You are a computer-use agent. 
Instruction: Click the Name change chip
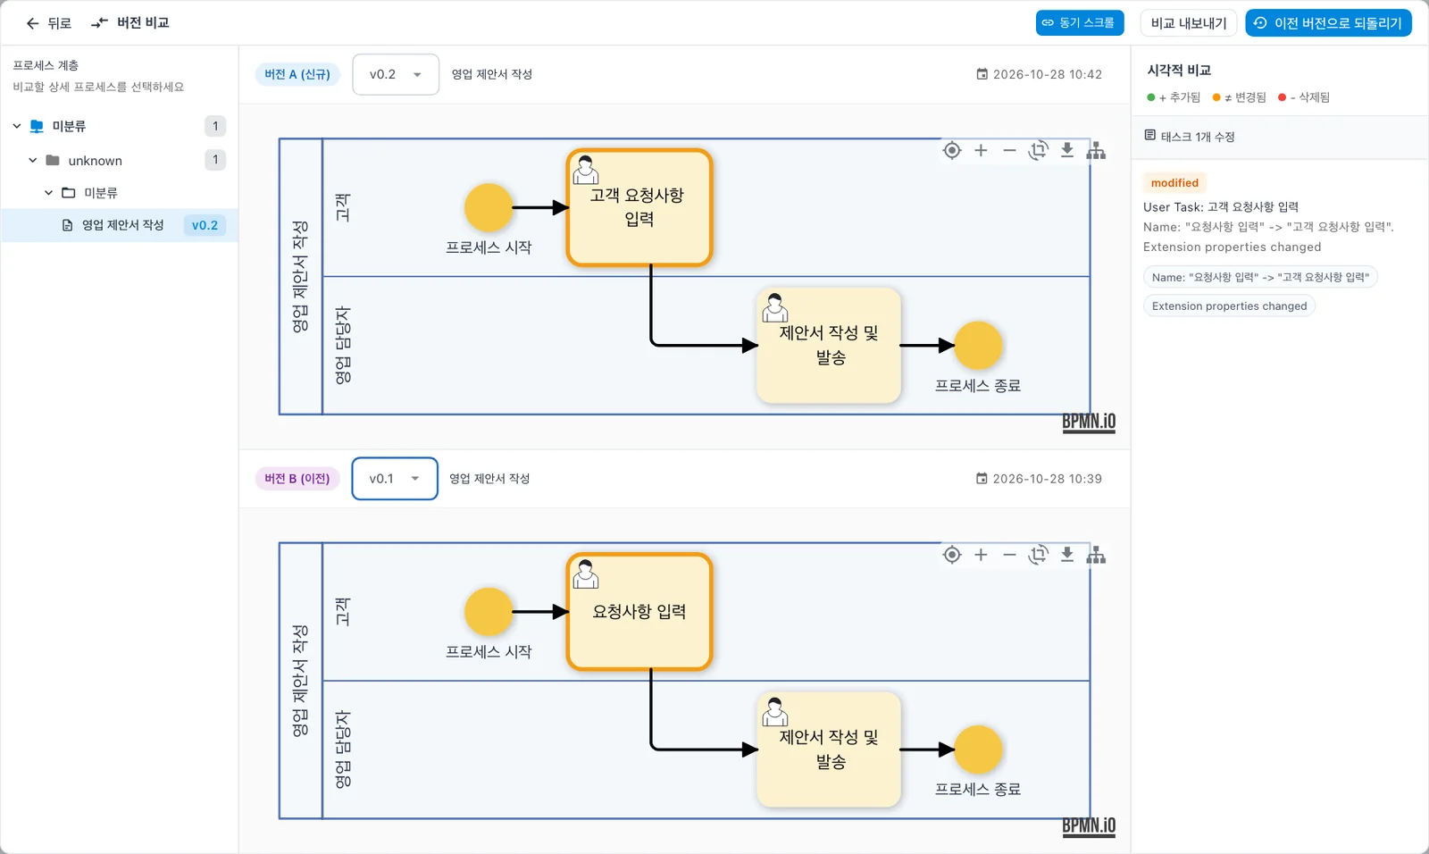pyautogui.click(x=1260, y=277)
